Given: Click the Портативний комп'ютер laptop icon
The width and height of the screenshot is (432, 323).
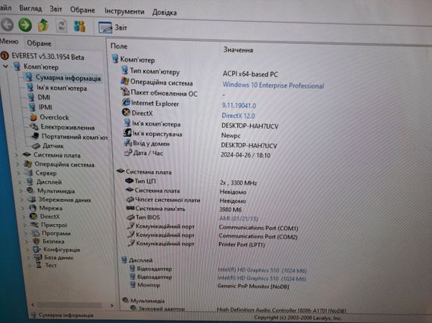Looking at the screenshot, I should point(35,136).
